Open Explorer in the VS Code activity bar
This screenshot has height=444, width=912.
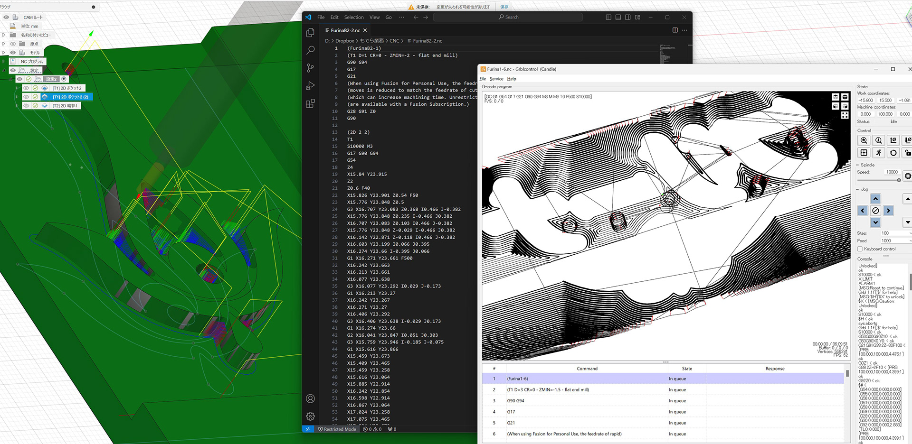pyautogui.click(x=310, y=33)
